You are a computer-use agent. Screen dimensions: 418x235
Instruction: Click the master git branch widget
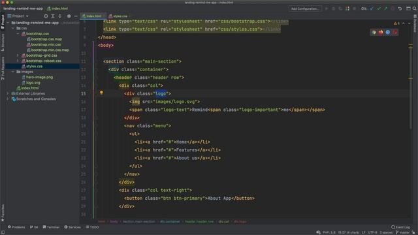click(x=402, y=232)
